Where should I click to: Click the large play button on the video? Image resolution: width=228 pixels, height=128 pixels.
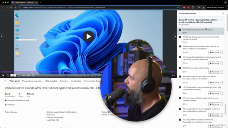tap(88, 36)
